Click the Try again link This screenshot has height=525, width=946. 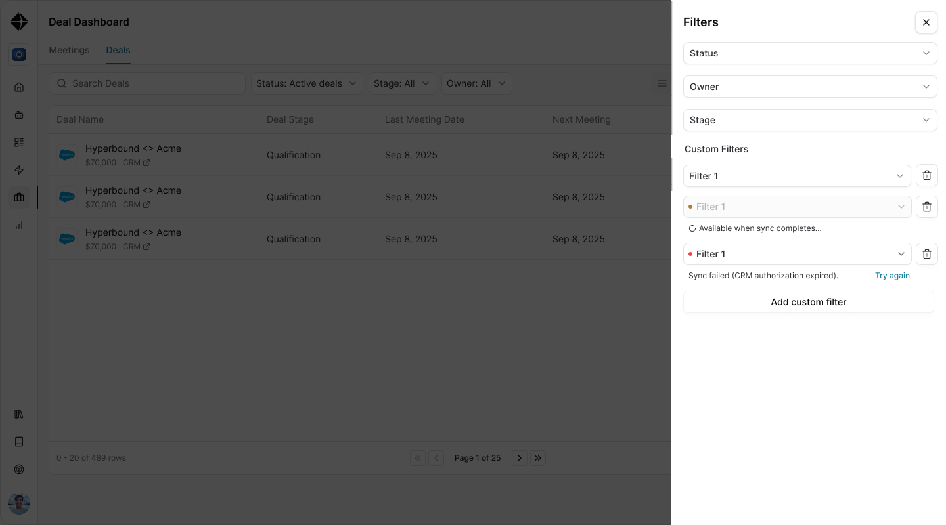[892, 276]
